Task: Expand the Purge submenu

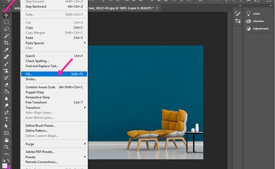Action: tap(54, 144)
